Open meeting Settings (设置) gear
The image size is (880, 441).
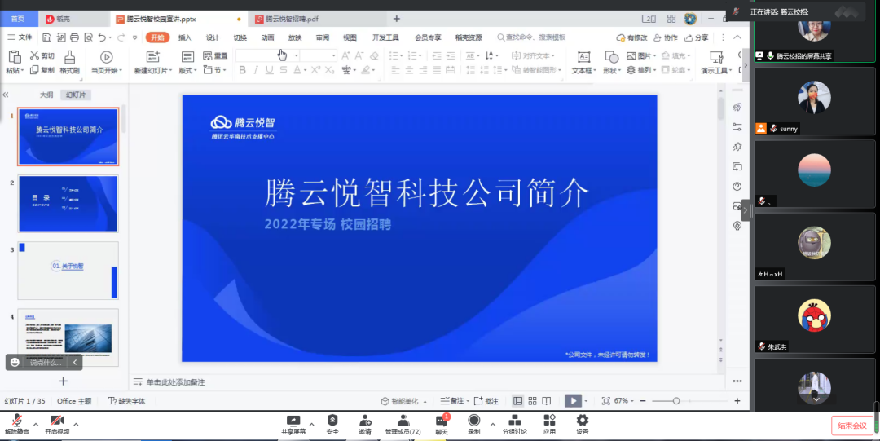tap(583, 425)
